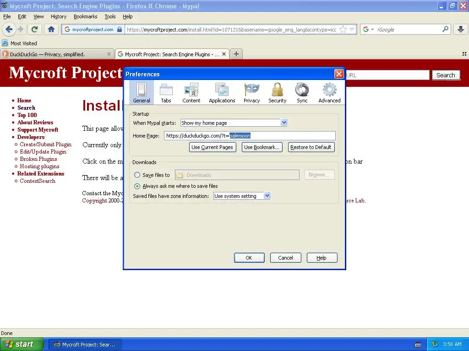Open the Broken Plugins link
The height and width of the screenshot is (351, 469).
tap(38, 159)
